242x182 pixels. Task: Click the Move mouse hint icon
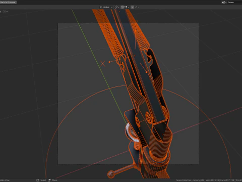click(49, 180)
